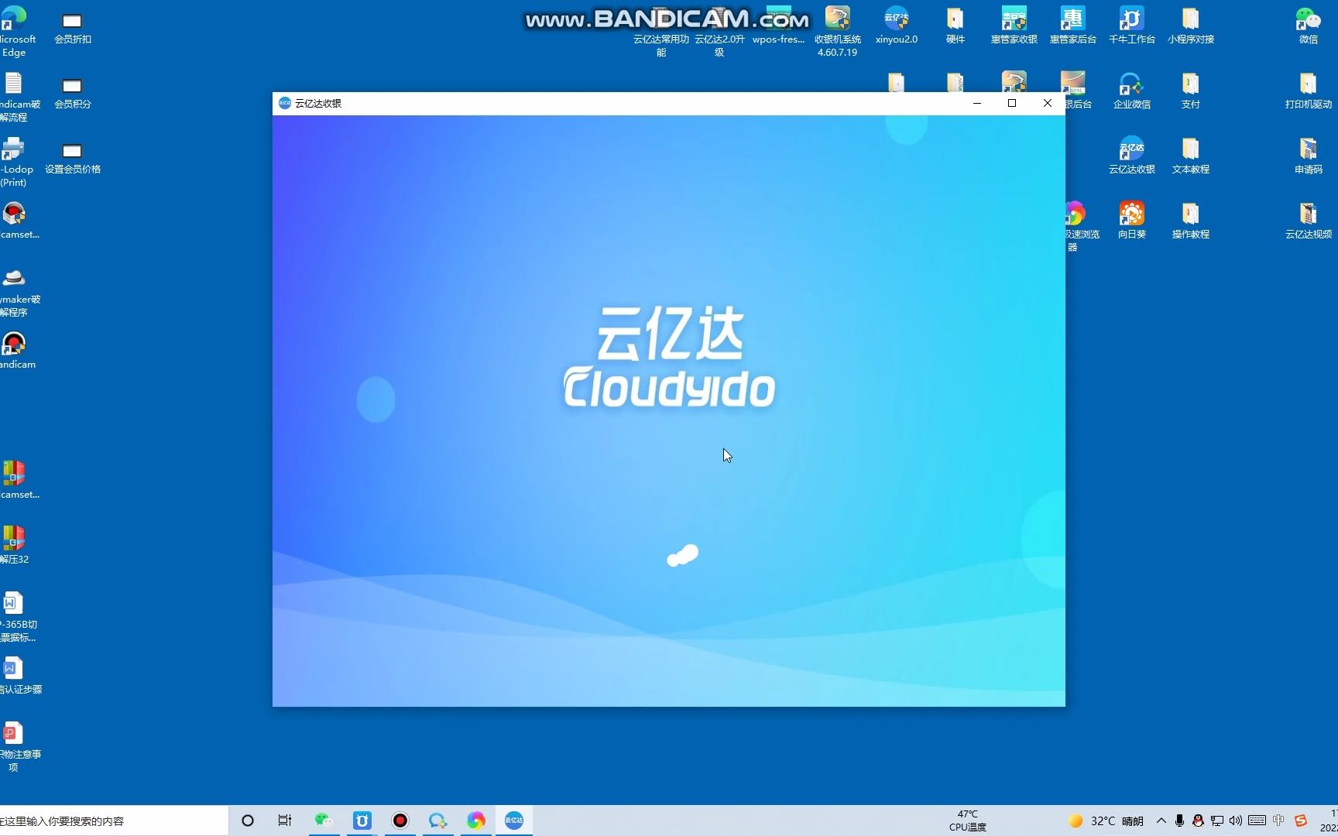This screenshot has width=1338, height=836.
Task: Show hidden system tray icons
Action: click(1161, 821)
